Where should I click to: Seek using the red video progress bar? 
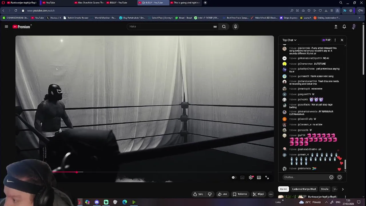coord(162,172)
